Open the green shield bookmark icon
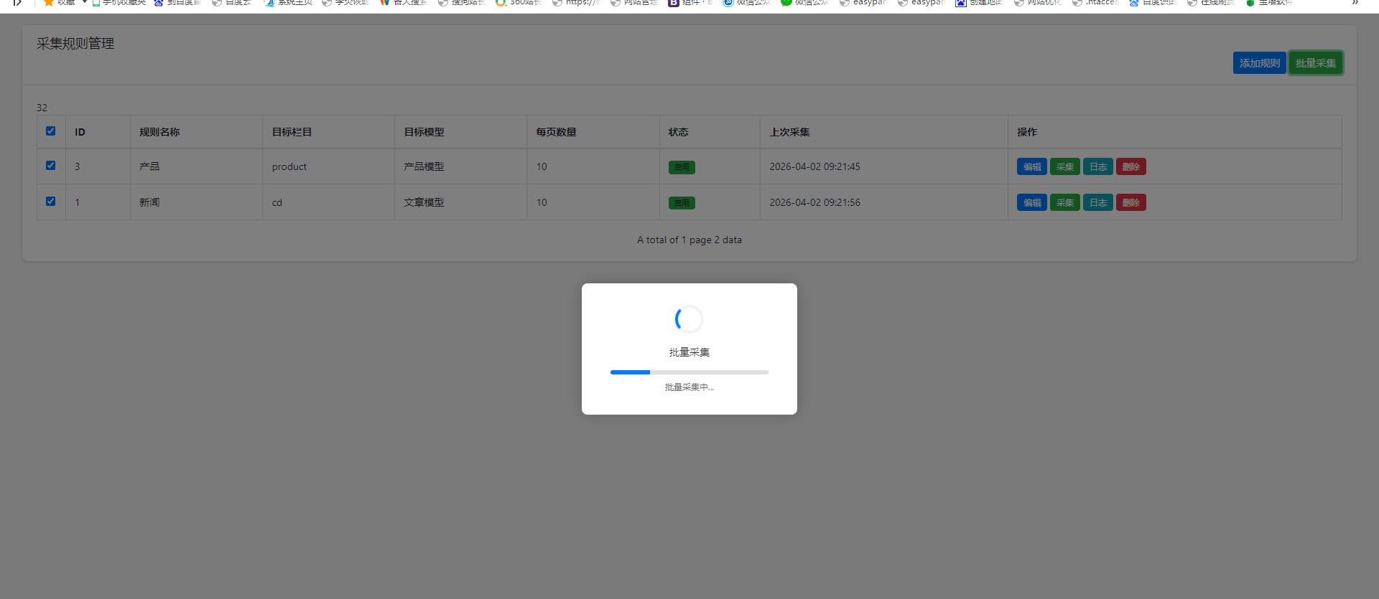 point(1250,3)
